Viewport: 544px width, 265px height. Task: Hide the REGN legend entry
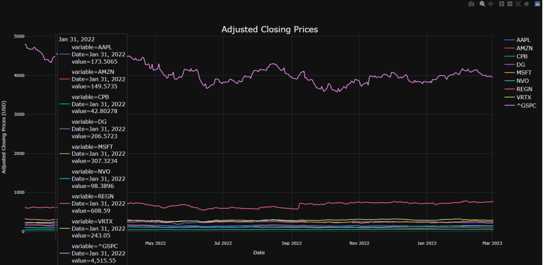pos(524,89)
